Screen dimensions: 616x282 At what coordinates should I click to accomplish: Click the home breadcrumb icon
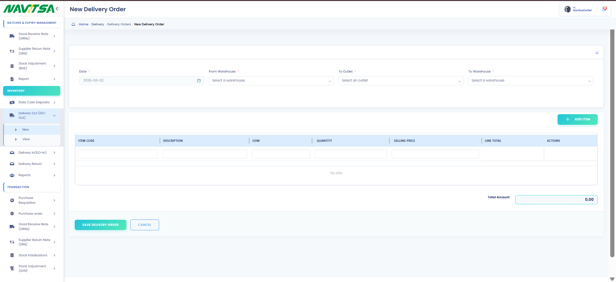(73, 24)
